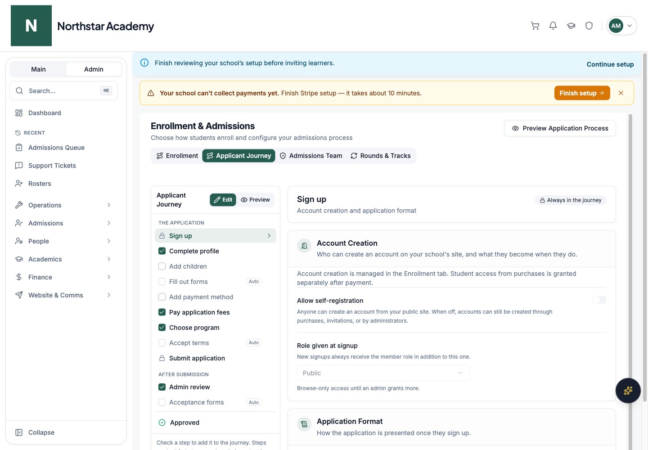Expand the Operations sidebar section
The width and height of the screenshot is (648, 450).
(63, 205)
